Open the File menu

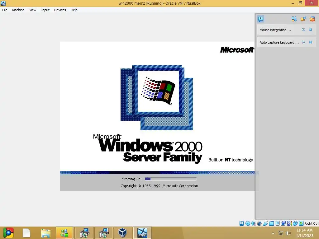tap(5, 10)
